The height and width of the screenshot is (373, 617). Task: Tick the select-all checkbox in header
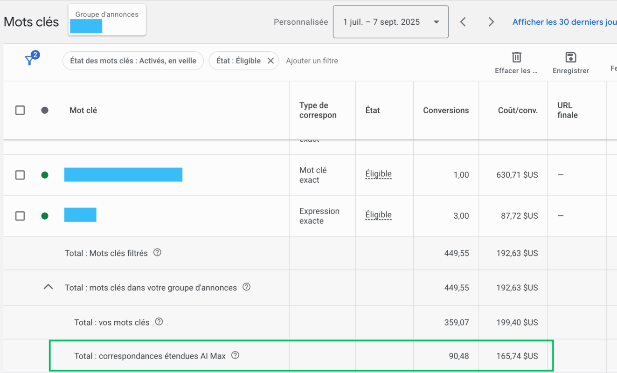point(20,110)
